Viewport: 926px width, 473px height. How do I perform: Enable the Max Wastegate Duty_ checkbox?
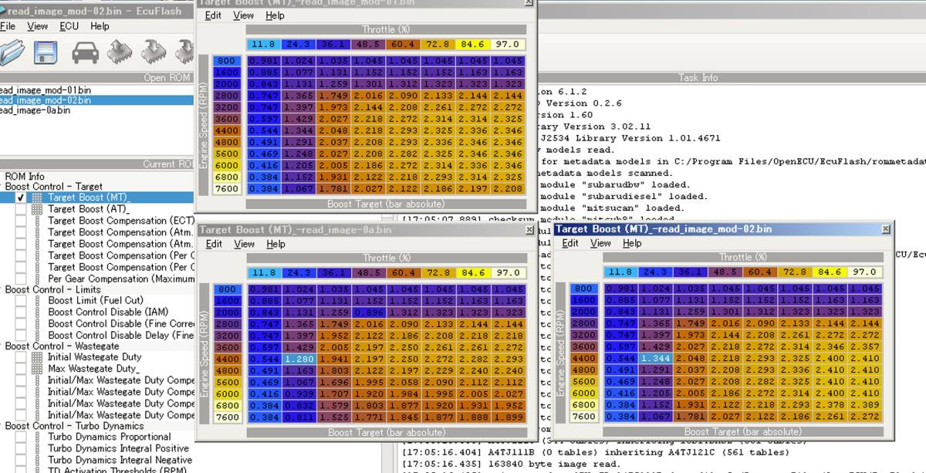tap(21, 369)
